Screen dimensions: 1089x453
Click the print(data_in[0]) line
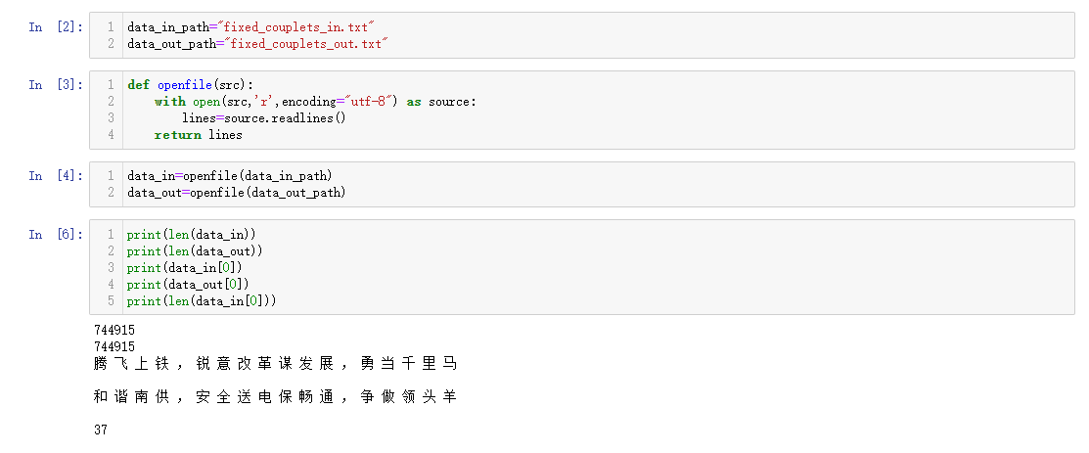pyautogui.click(x=183, y=268)
